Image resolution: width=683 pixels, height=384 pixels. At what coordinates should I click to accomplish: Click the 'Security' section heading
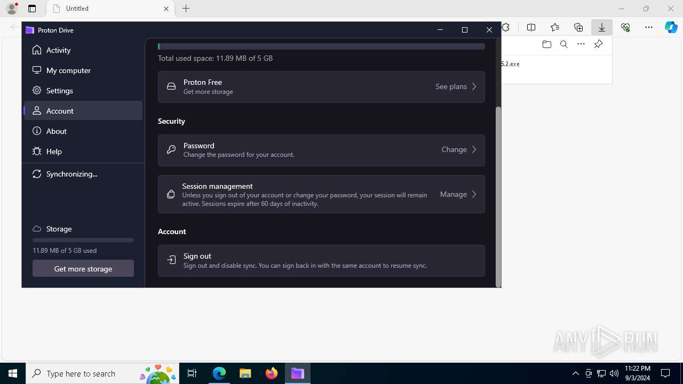171,121
